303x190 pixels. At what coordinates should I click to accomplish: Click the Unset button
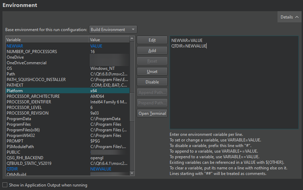click(152, 72)
